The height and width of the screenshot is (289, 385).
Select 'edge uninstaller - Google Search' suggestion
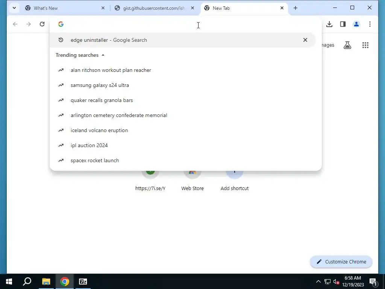(x=182, y=40)
